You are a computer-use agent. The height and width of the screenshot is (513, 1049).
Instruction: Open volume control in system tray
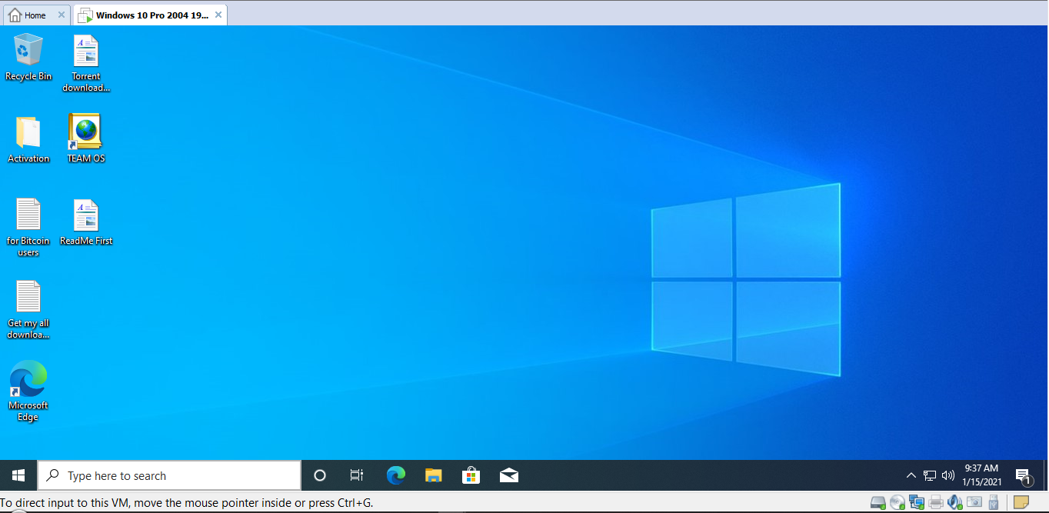pyautogui.click(x=948, y=475)
